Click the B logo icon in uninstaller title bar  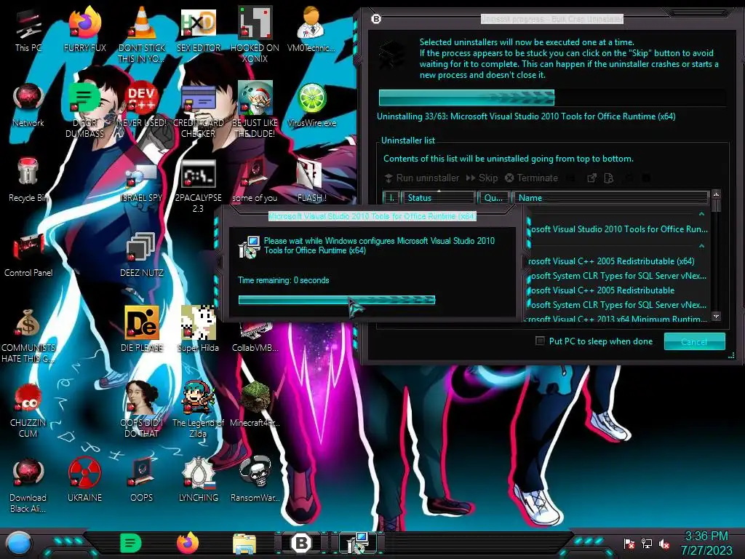click(x=376, y=19)
